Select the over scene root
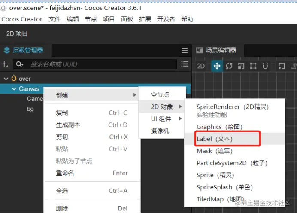Viewport: 297px width, 213px height. (x=24, y=79)
